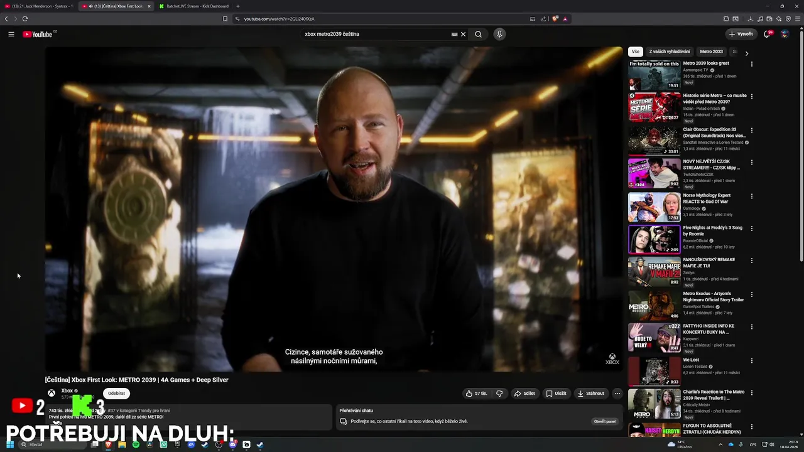Go to the YouTube home logo
Image resolution: width=804 pixels, height=452 pixels.
tap(38, 34)
